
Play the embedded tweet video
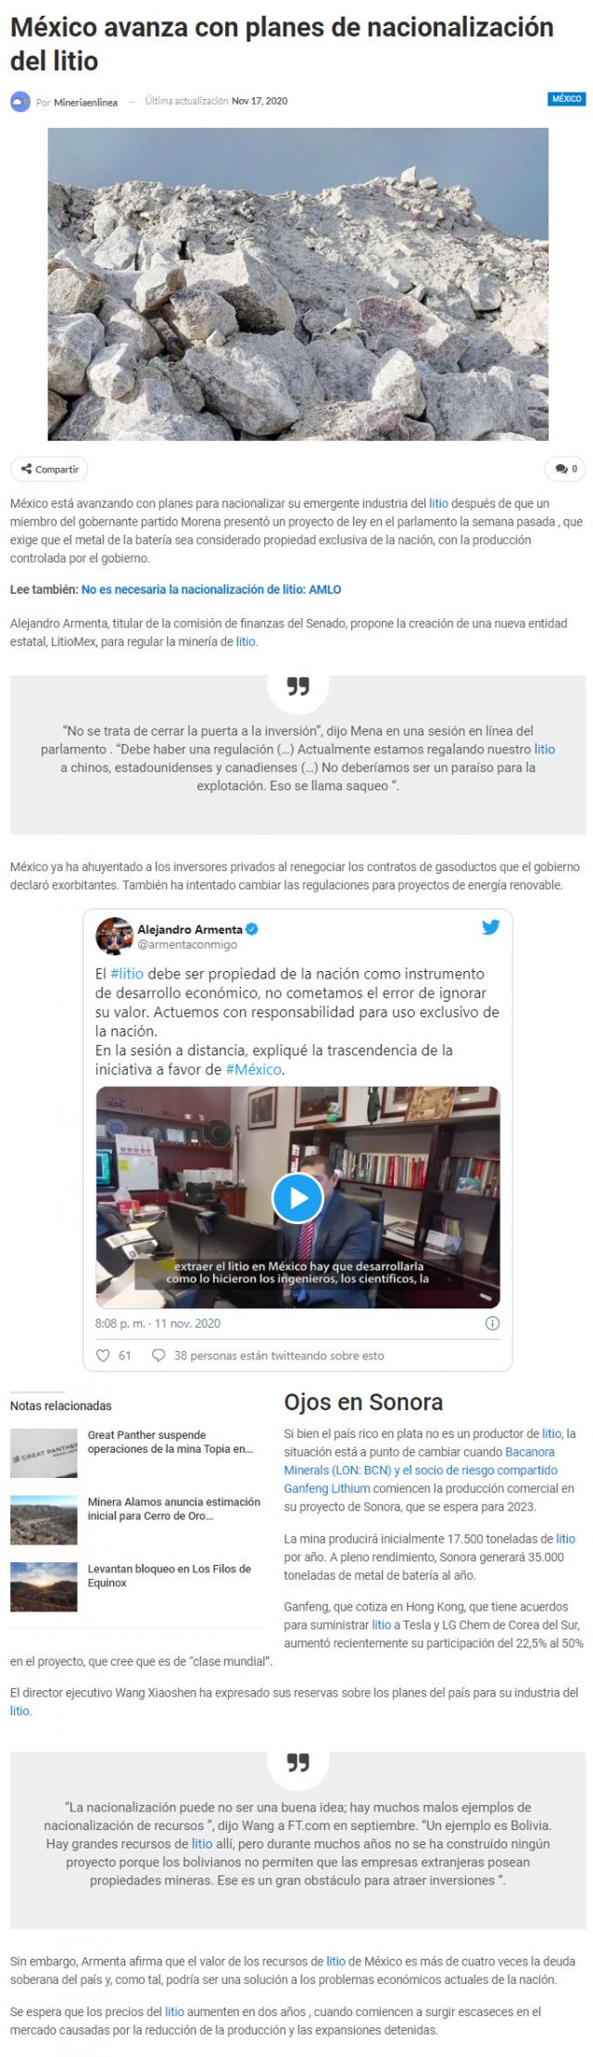(297, 1197)
